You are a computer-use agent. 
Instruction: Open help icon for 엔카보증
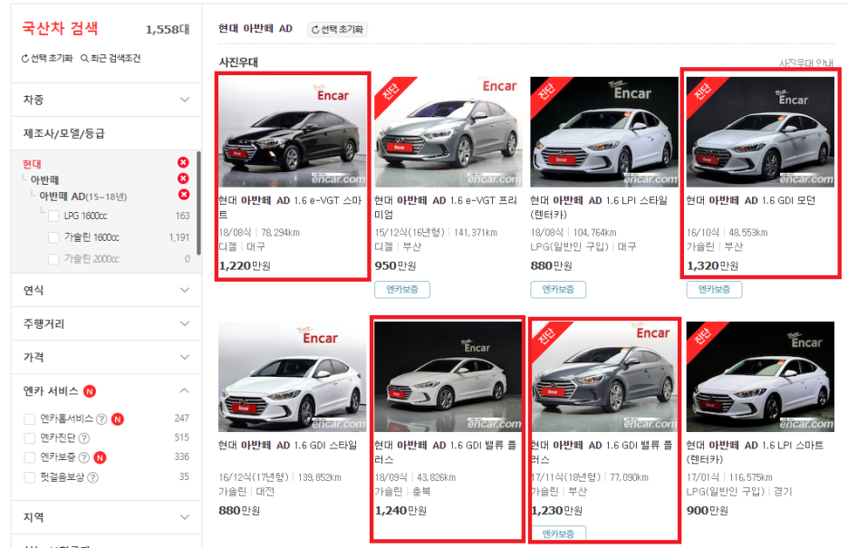coord(84,457)
